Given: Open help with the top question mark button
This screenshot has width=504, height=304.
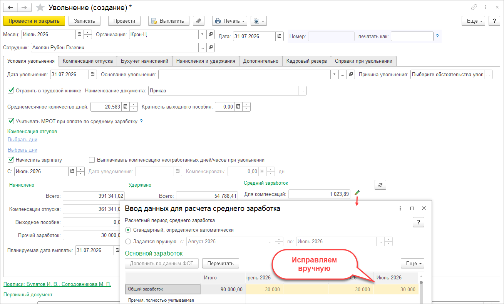Looking at the screenshot, I should (x=494, y=21).
